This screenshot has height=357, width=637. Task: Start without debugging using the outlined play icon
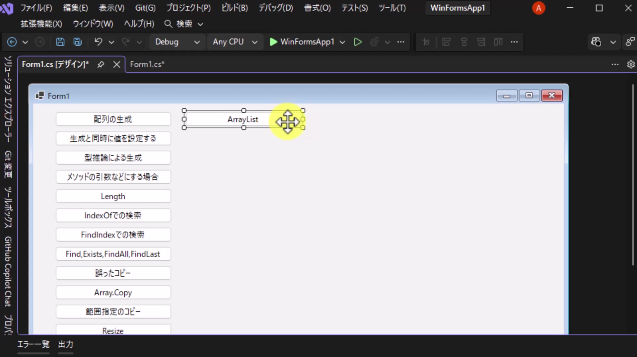tap(358, 42)
